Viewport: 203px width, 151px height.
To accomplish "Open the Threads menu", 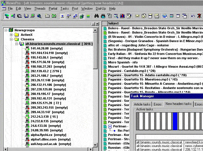I will click(40, 9).
